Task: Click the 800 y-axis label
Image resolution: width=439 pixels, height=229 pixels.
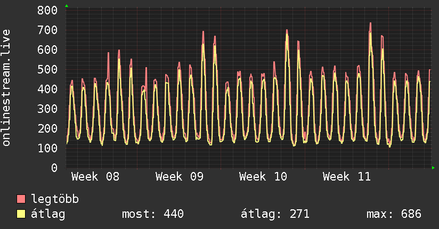Action: point(48,10)
